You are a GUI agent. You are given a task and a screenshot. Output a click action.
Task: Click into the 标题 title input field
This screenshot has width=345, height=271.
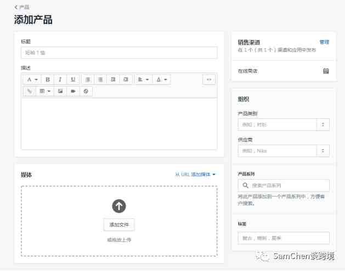(x=119, y=53)
